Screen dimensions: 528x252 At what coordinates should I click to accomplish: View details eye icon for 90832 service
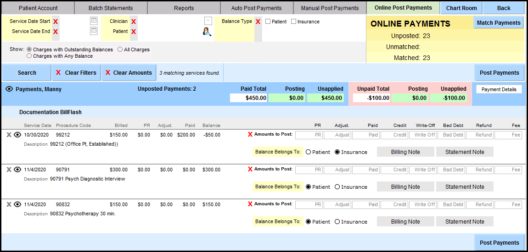pyautogui.click(x=17, y=204)
